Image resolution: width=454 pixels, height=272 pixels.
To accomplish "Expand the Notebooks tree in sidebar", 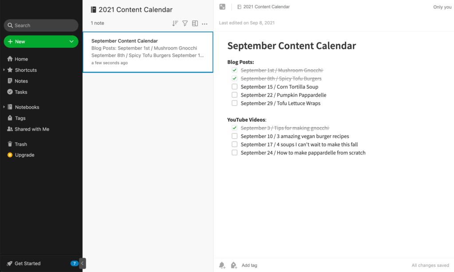I will (4, 107).
